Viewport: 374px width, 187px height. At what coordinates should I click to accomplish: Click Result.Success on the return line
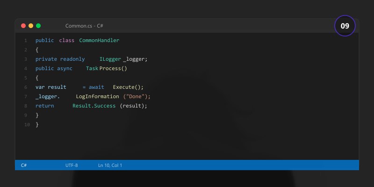pos(94,106)
